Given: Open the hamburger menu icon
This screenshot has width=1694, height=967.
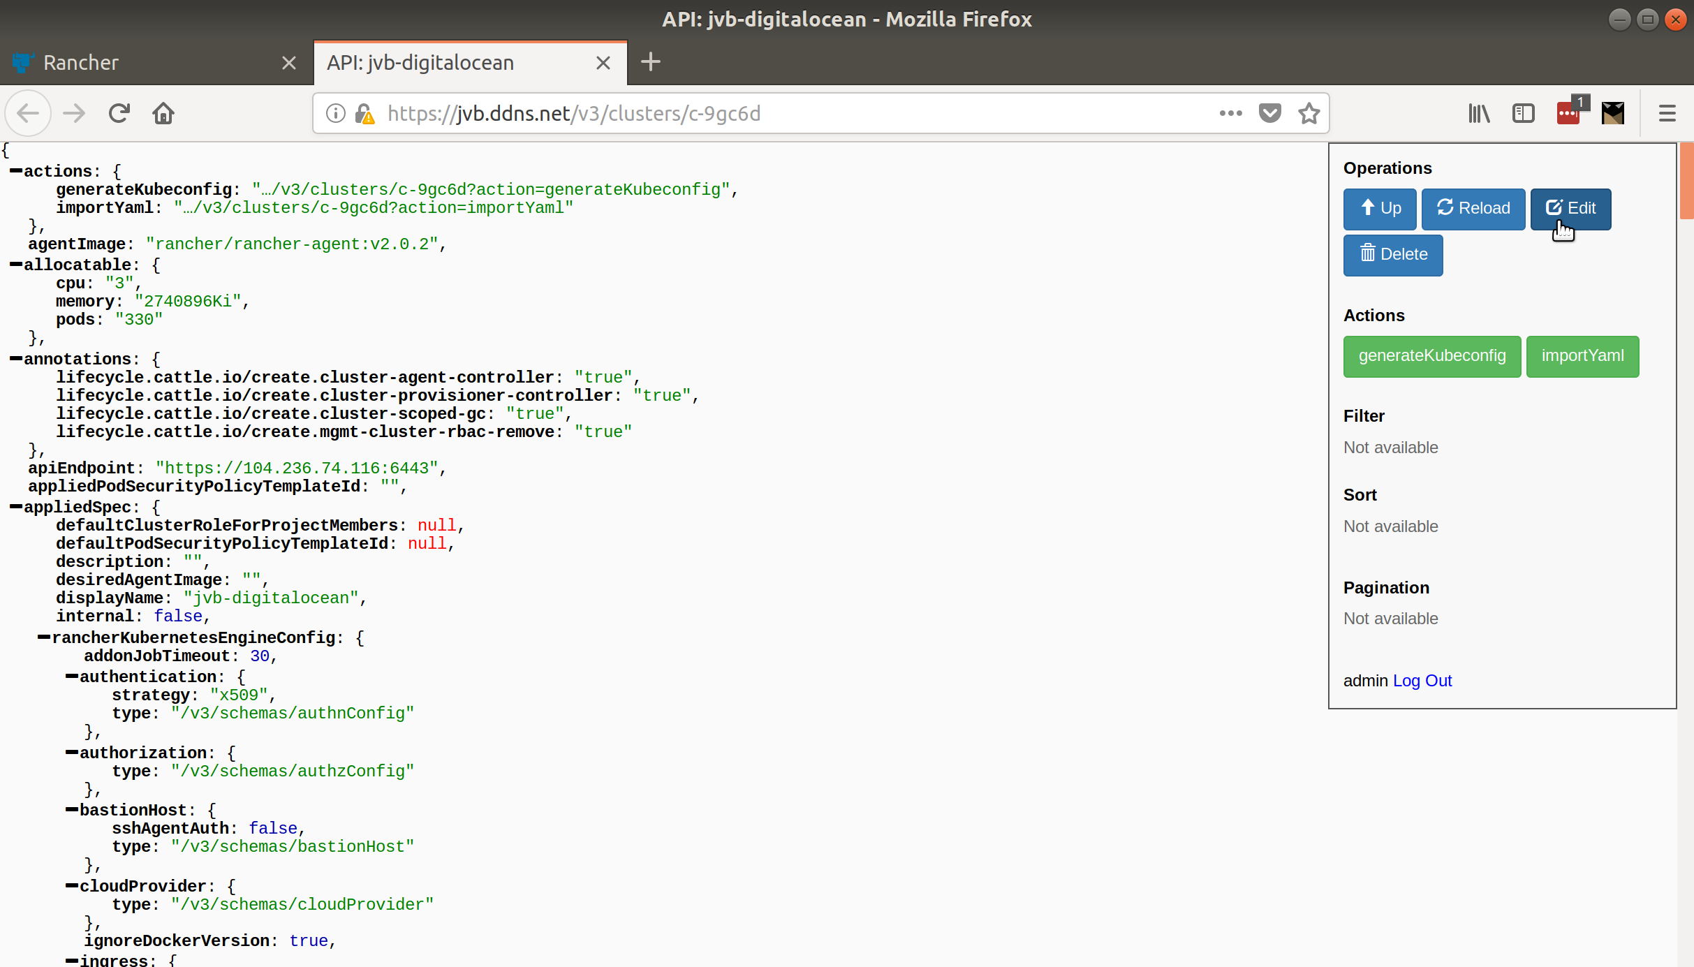Looking at the screenshot, I should [x=1667, y=113].
